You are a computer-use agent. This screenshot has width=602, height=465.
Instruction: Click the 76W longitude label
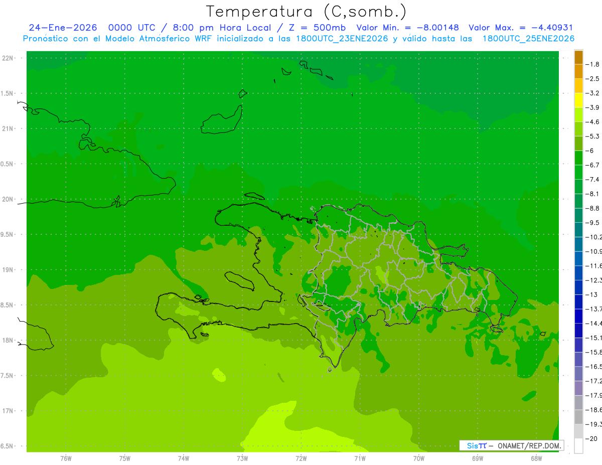(66, 458)
